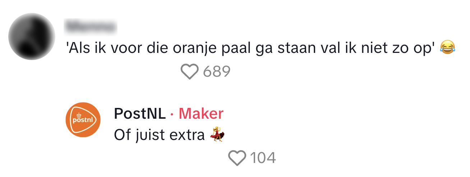The image size is (470, 177).
Task: Open the blurred commenter username
Action: [91, 27]
